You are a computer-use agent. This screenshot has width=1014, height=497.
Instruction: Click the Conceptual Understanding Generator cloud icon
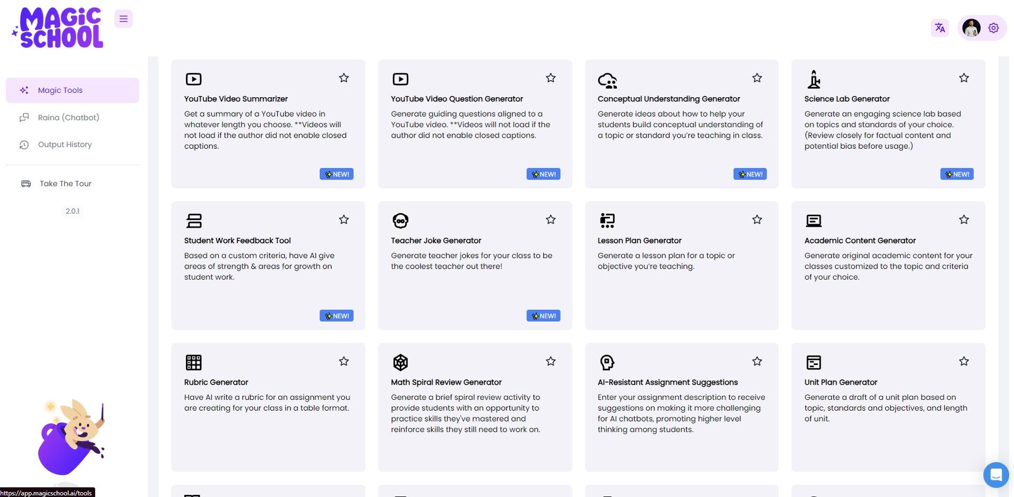607,80
